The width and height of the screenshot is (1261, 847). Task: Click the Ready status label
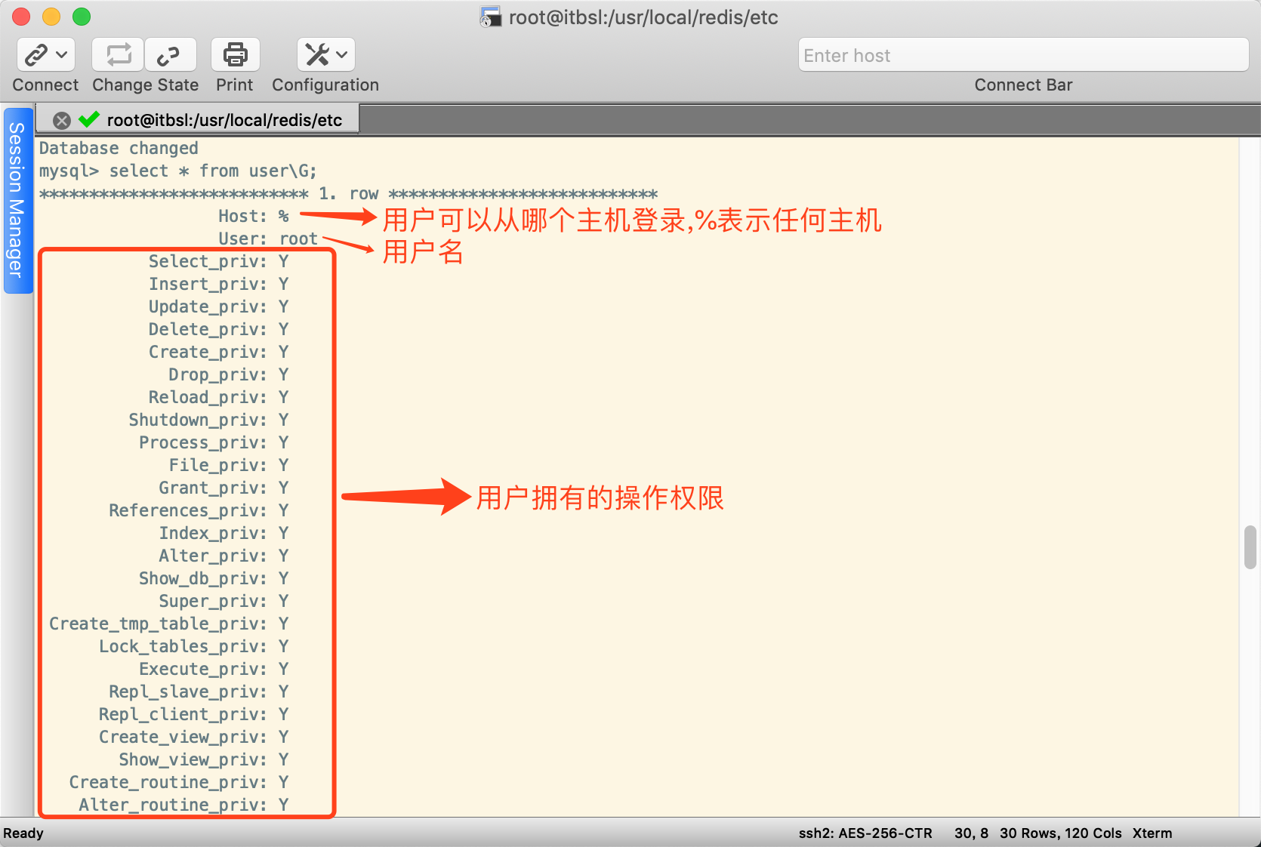pos(24,833)
